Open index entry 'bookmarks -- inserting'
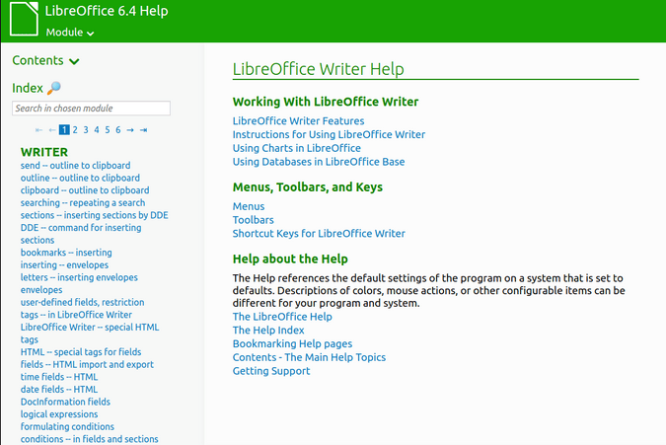The width and height of the screenshot is (666, 445). coord(66,253)
